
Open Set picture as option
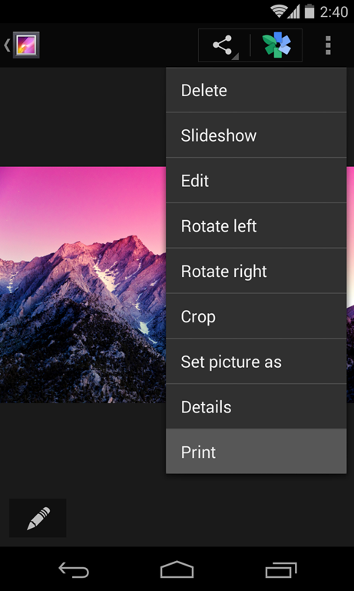pyautogui.click(x=256, y=362)
